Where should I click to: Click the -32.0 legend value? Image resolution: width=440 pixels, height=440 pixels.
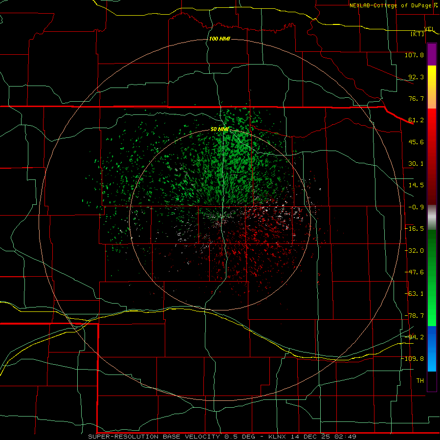point(415,251)
